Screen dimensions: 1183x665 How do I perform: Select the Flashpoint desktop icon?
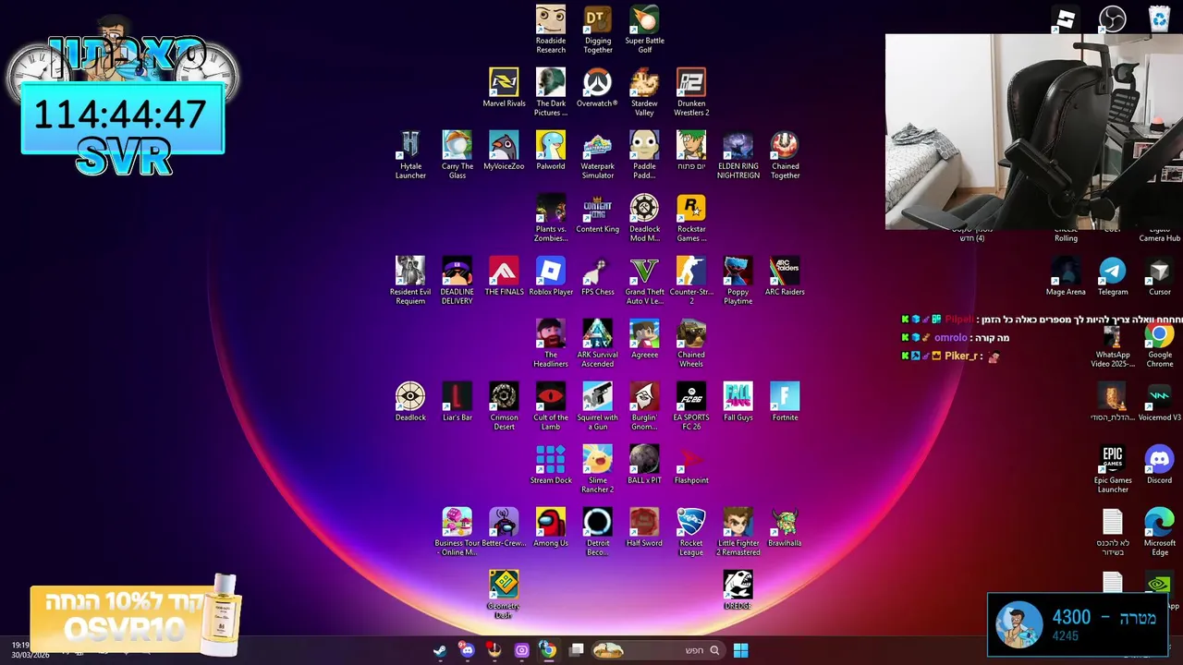(x=691, y=459)
